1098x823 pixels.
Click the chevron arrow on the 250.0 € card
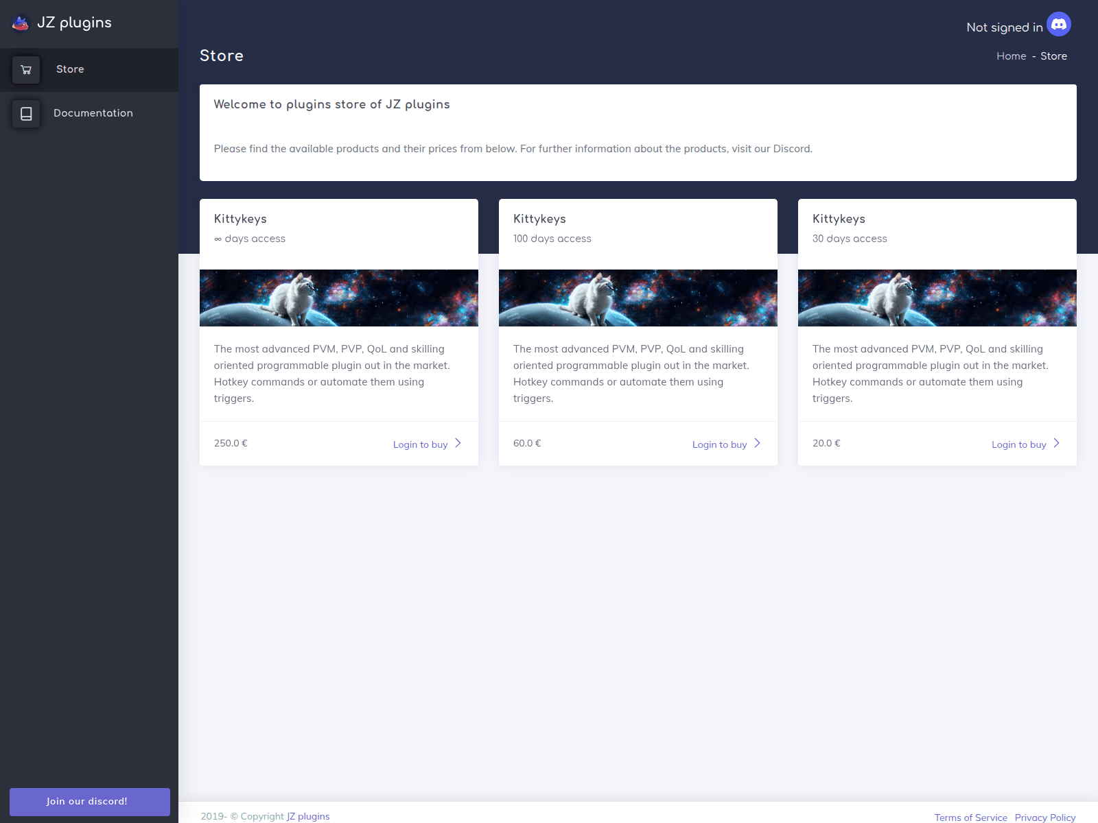458,443
